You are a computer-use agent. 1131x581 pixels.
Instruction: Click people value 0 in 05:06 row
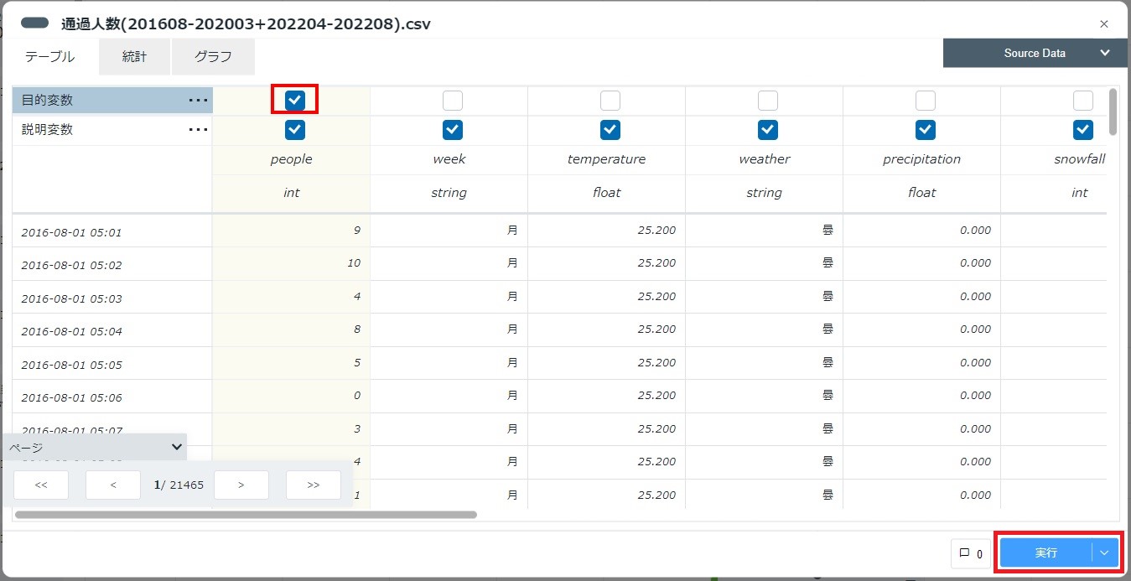357,396
